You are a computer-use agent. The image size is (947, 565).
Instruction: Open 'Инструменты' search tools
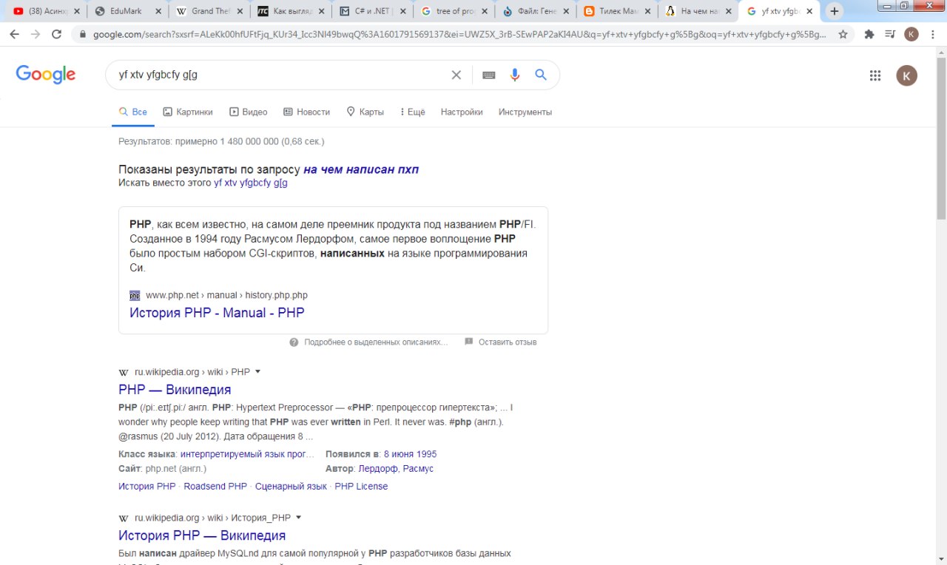[x=525, y=112]
